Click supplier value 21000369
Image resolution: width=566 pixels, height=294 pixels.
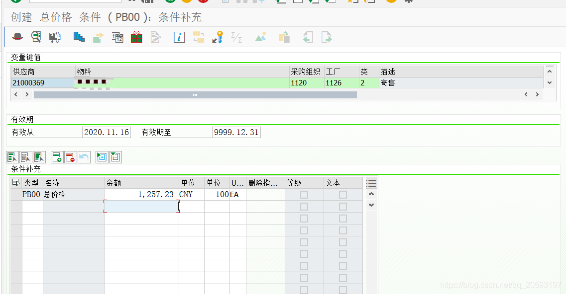coord(28,83)
